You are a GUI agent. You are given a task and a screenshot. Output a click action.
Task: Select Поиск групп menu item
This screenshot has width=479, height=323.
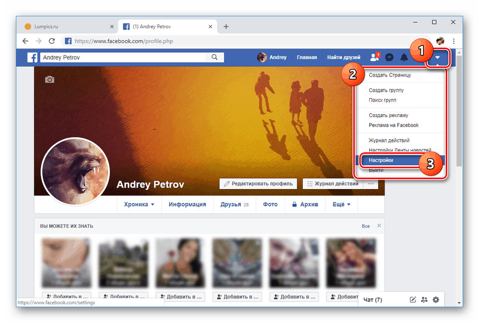[382, 100]
